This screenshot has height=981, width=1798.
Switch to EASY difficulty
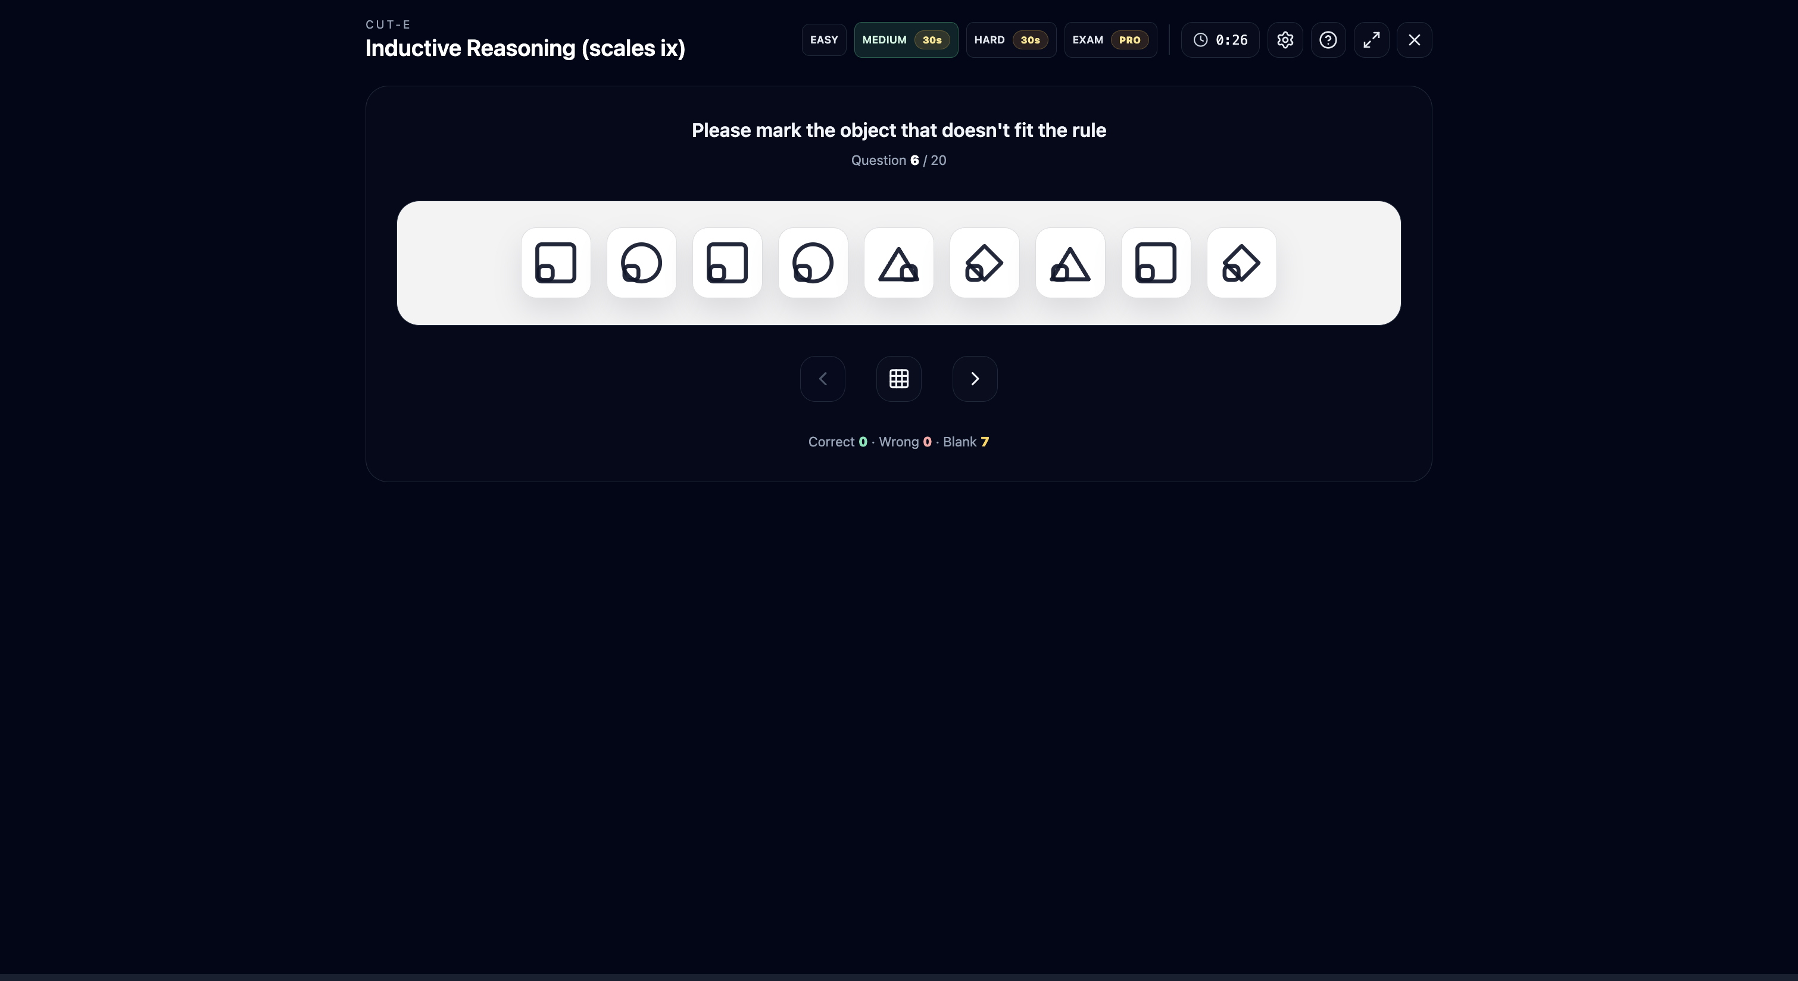[823, 40]
